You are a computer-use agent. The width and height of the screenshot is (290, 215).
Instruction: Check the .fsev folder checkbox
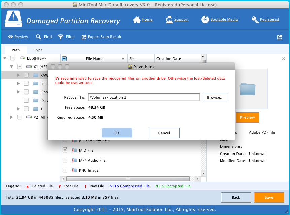[26, 100]
